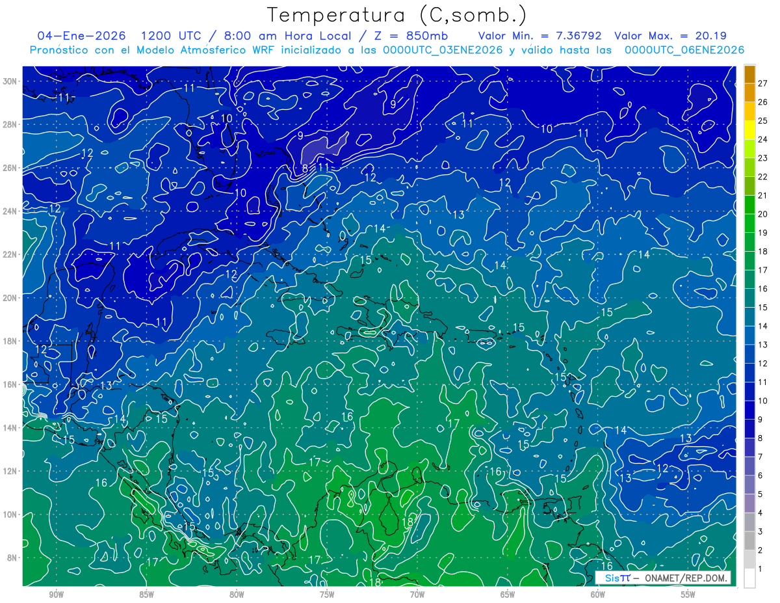Click the color scale label '7'
The width and height of the screenshot is (780, 603).
coord(760,457)
